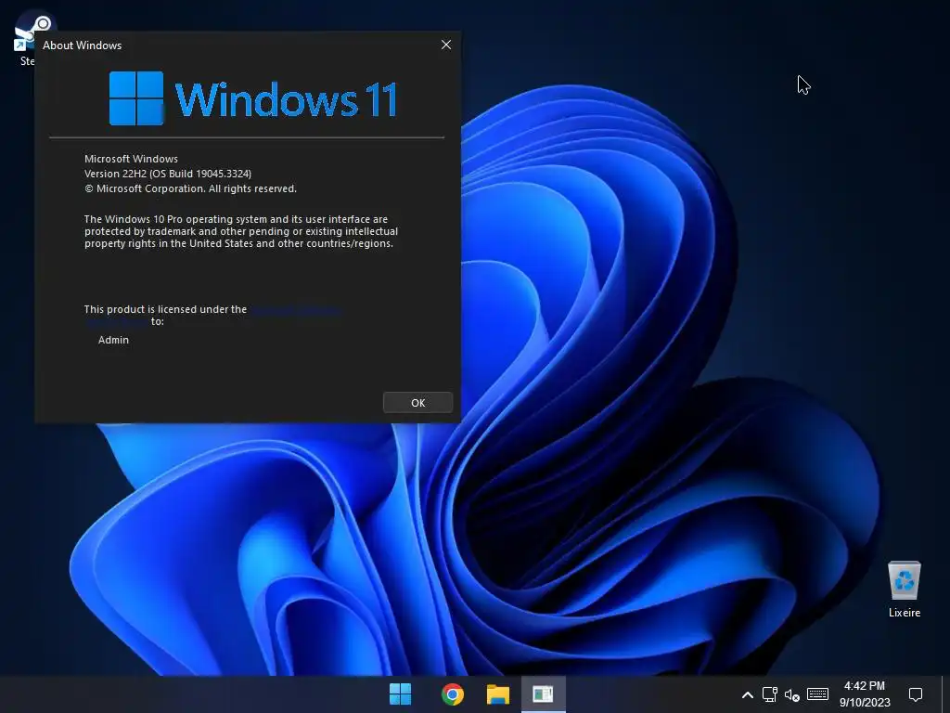950x713 pixels.
Task: Select the winver app taskbar button
Action: coord(543,694)
